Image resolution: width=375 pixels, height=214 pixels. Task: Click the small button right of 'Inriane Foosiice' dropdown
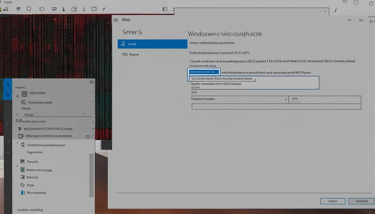click(x=295, y=99)
